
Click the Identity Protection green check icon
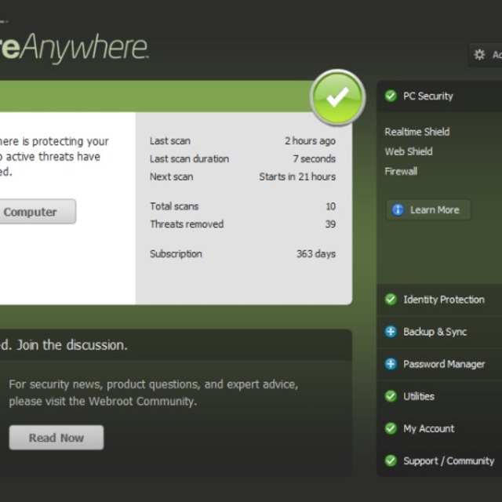(x=391, y=299)
